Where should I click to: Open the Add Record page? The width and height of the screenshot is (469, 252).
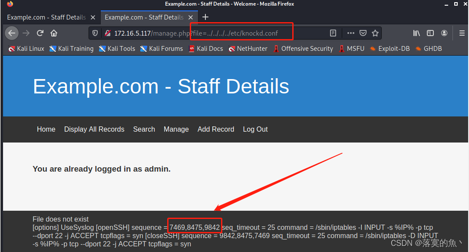(216, 129)
